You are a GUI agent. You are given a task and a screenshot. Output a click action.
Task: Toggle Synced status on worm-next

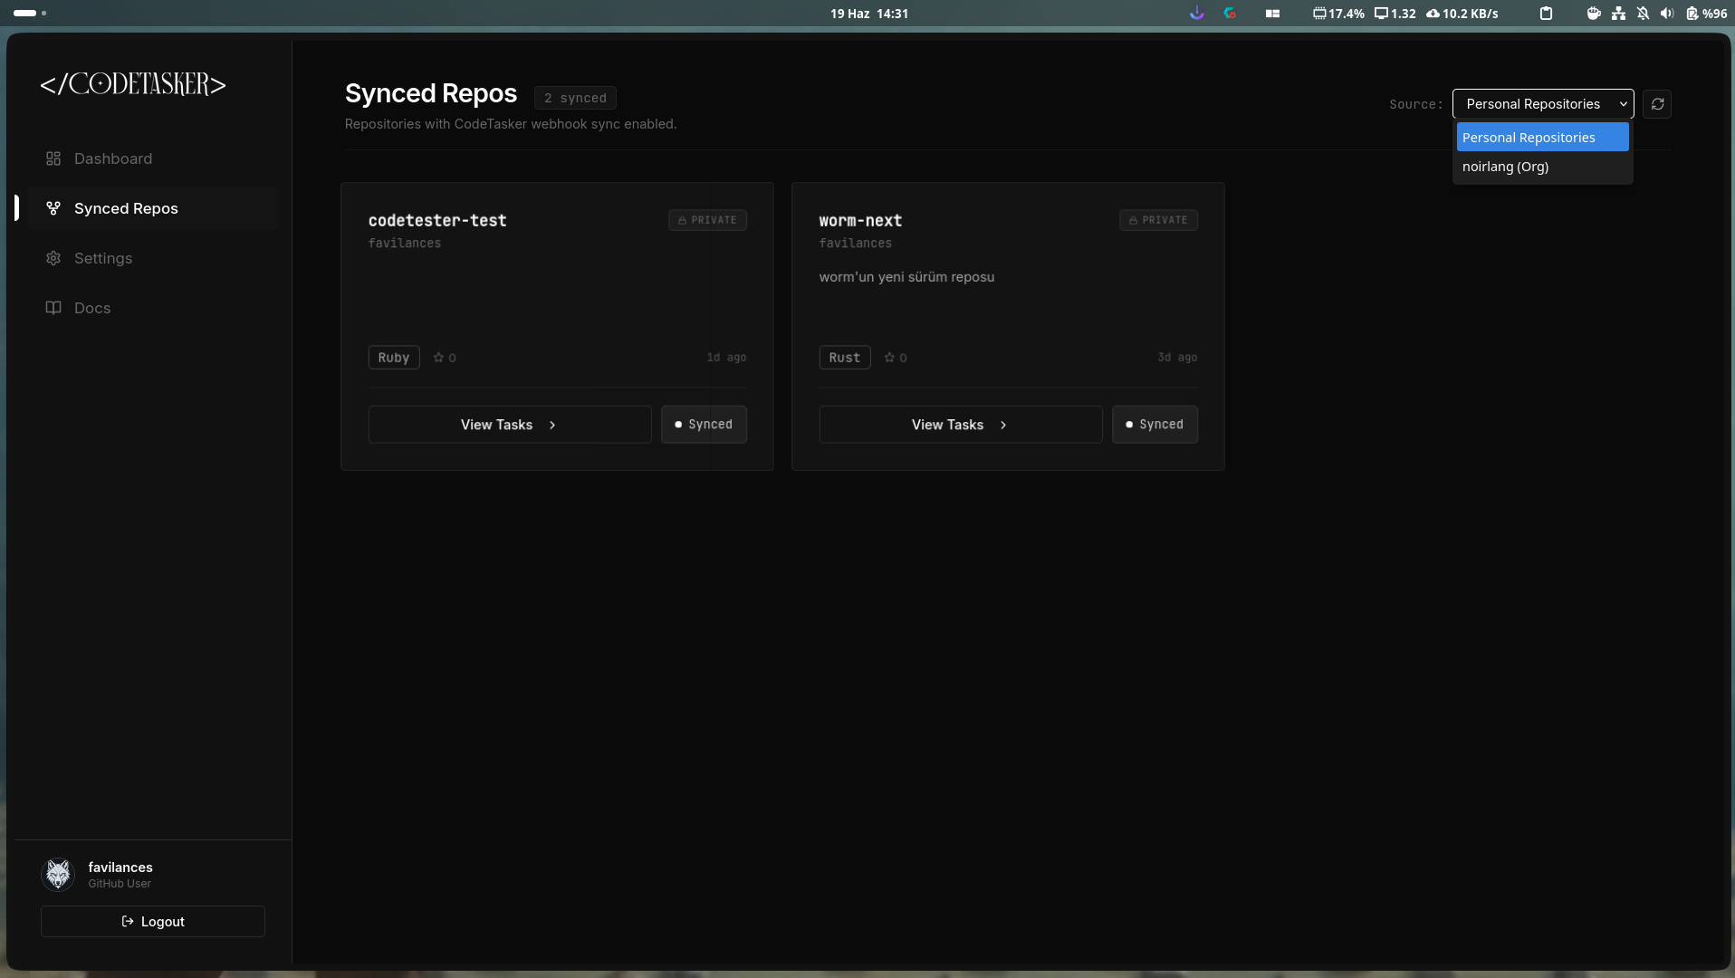[x=1155, y=425]
